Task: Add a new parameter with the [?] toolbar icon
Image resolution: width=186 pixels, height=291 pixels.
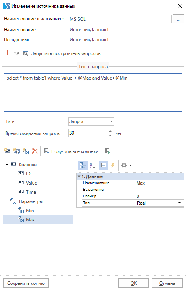Action: tap(25, 151)
